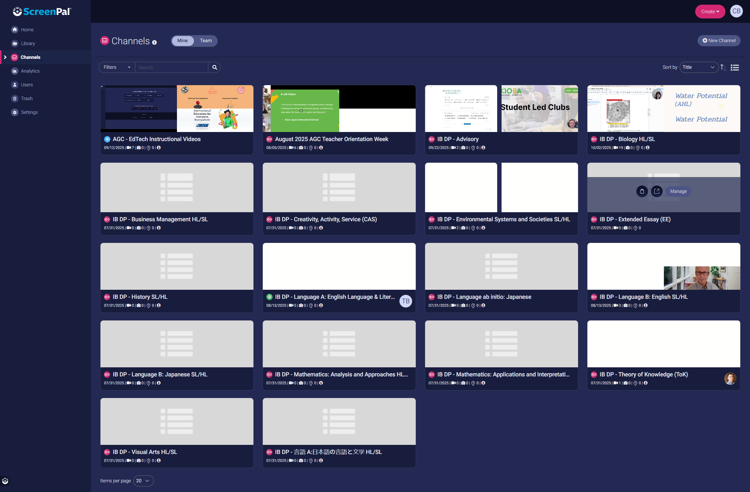Switch to list view layout
This screenshot has height=492, width=750.
pos(734,67)
